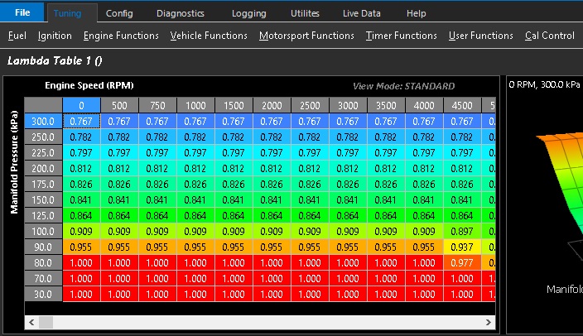Select the 225.0 kPa row header
Viewport: 583px width, 336px height.
pyautogui.click(x=43, y=153)
